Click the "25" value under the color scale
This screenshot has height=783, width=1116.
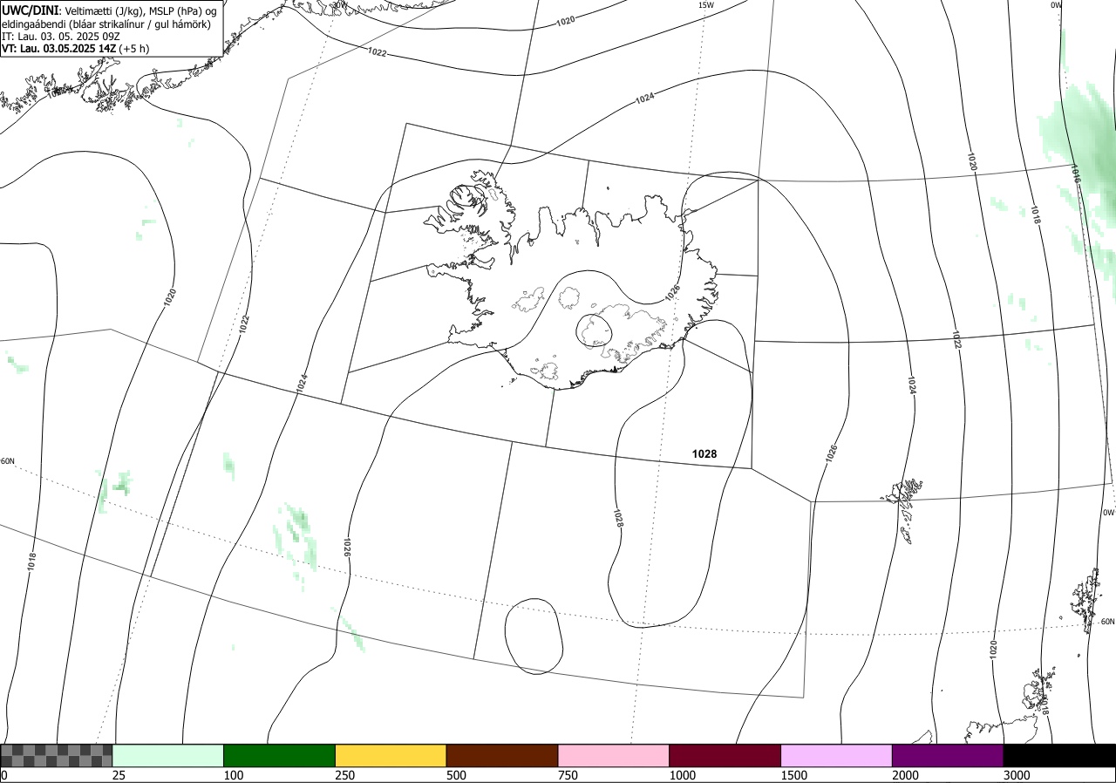click(119, 775)
